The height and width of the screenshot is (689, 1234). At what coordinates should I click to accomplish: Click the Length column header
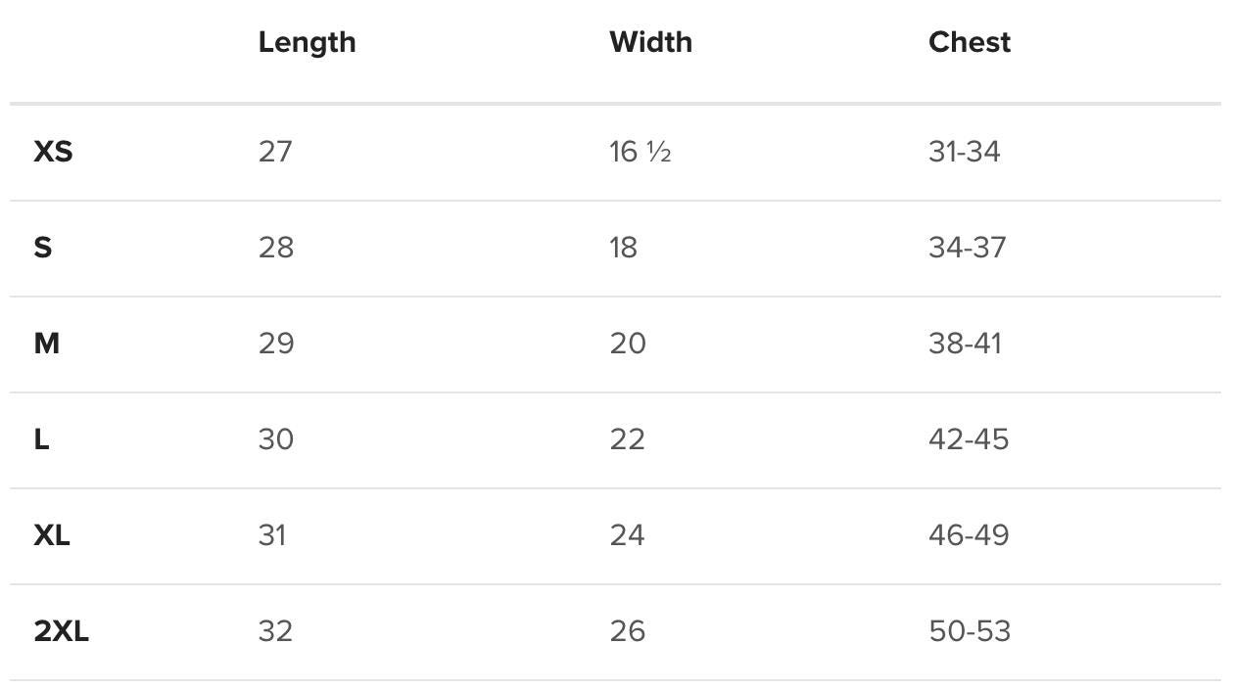coord(307,42)
